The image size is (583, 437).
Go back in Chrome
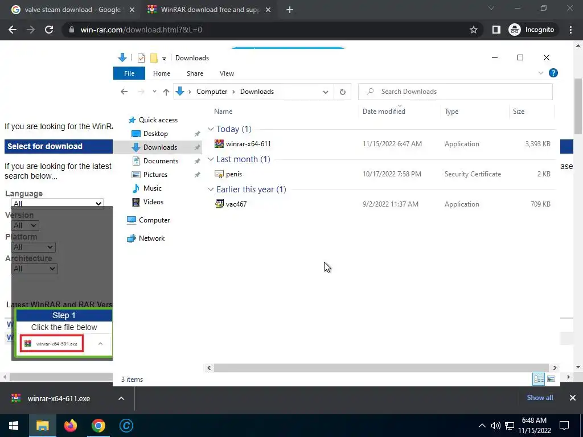tap(13, 30)
